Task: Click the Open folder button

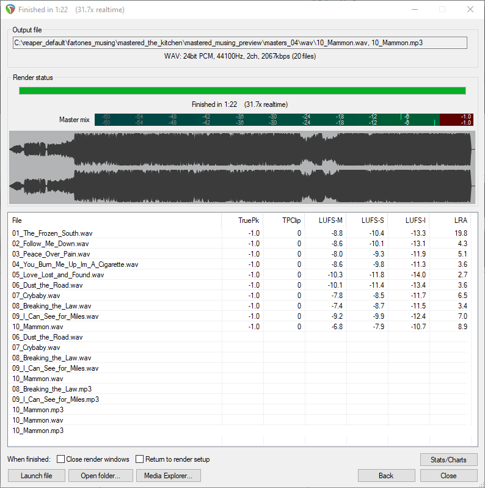Action: tap(100, 475)
